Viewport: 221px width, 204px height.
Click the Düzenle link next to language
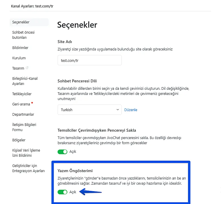click(x=131, y=110)
